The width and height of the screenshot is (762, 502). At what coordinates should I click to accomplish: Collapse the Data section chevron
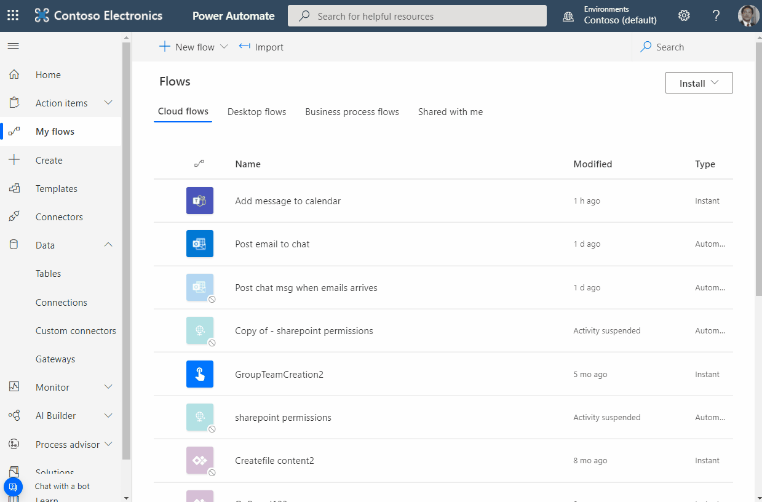(108, 245)
